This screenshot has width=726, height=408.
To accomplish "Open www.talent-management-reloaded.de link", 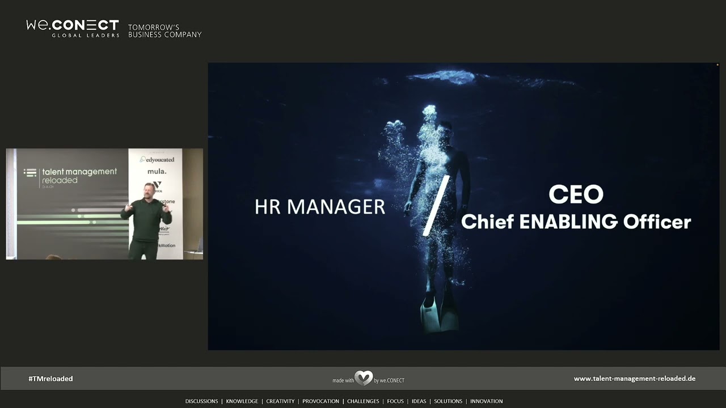I will tap(635, 379).
